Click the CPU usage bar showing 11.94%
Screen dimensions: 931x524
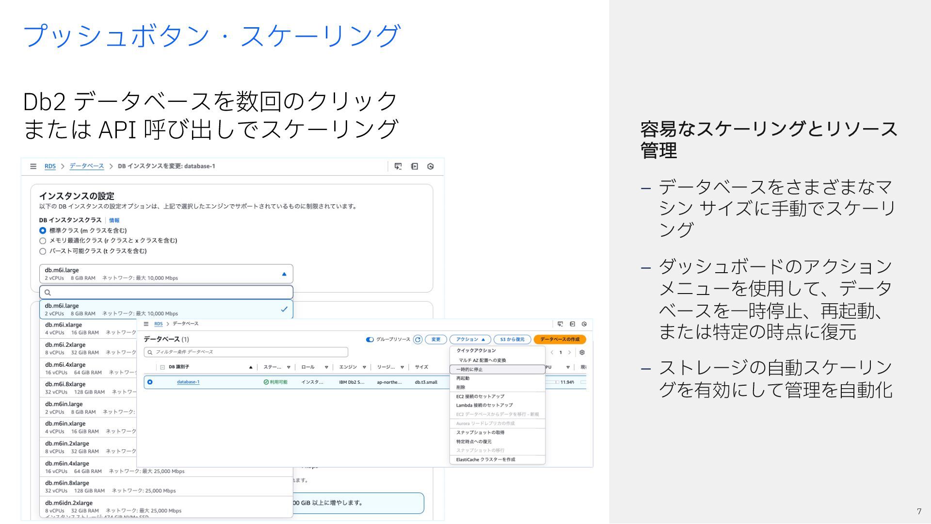551,382
